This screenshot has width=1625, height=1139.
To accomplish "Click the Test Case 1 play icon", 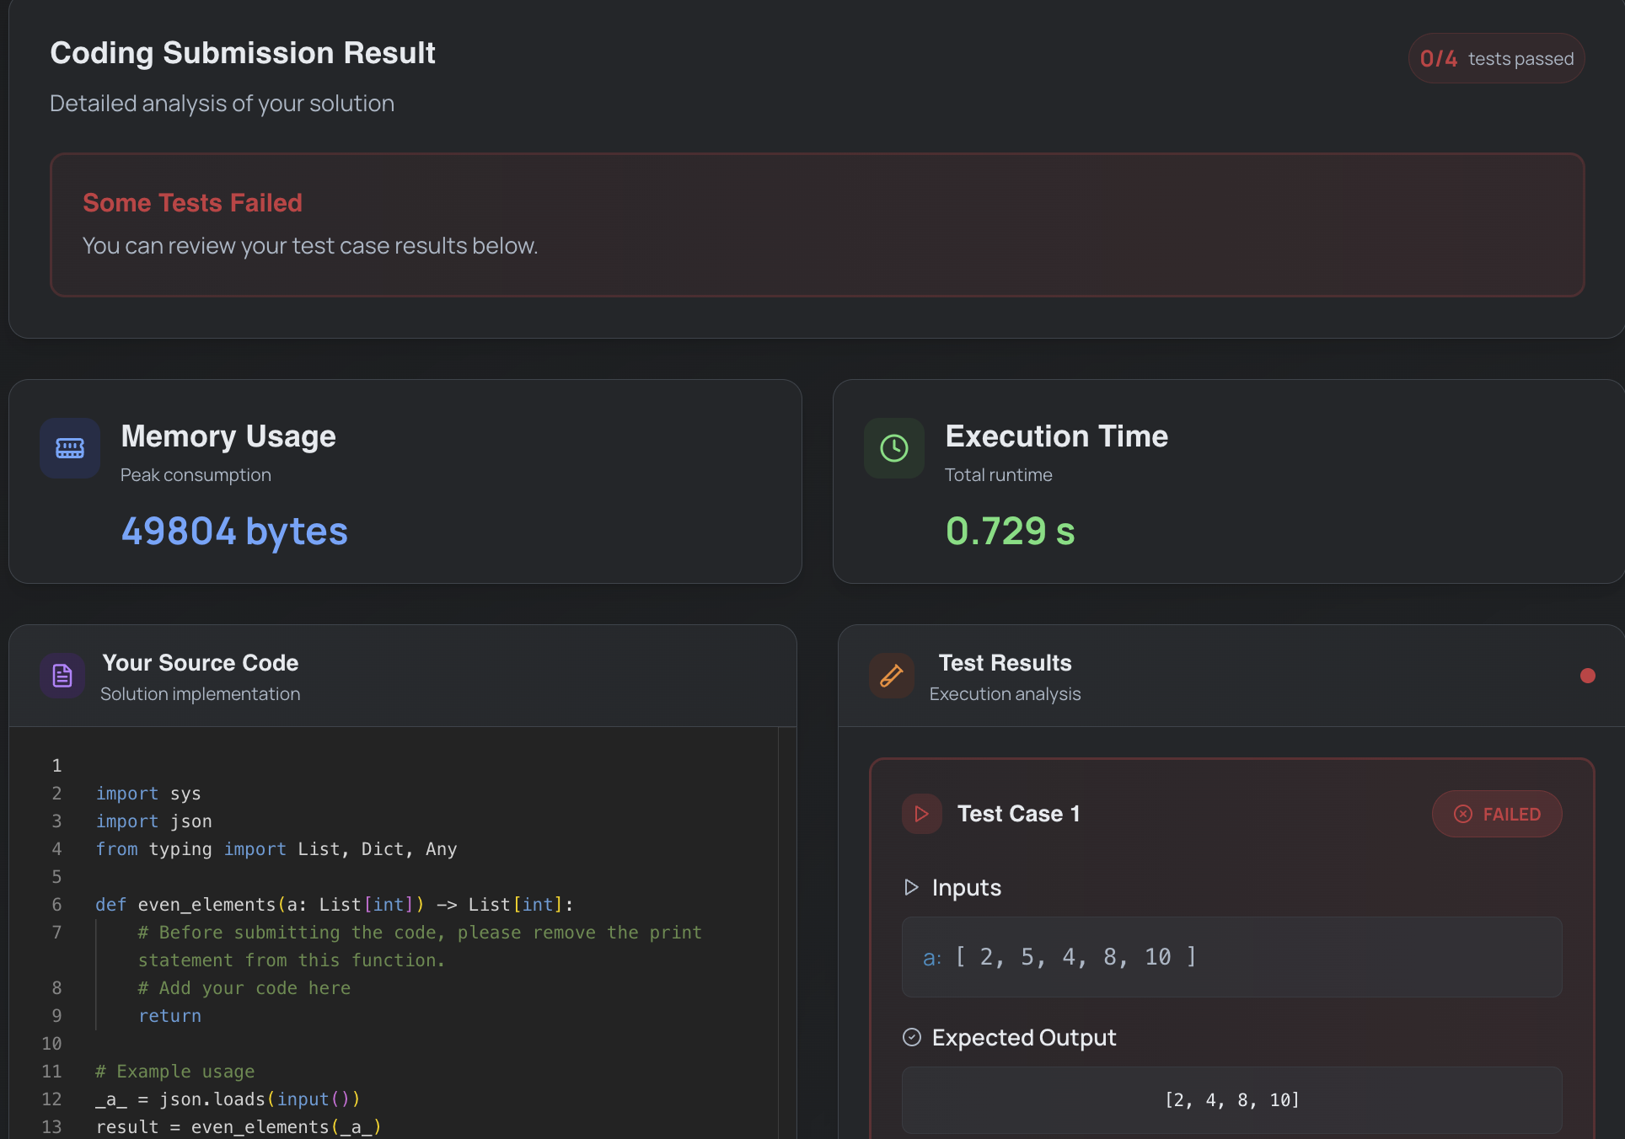I will (x=921, y=814).
